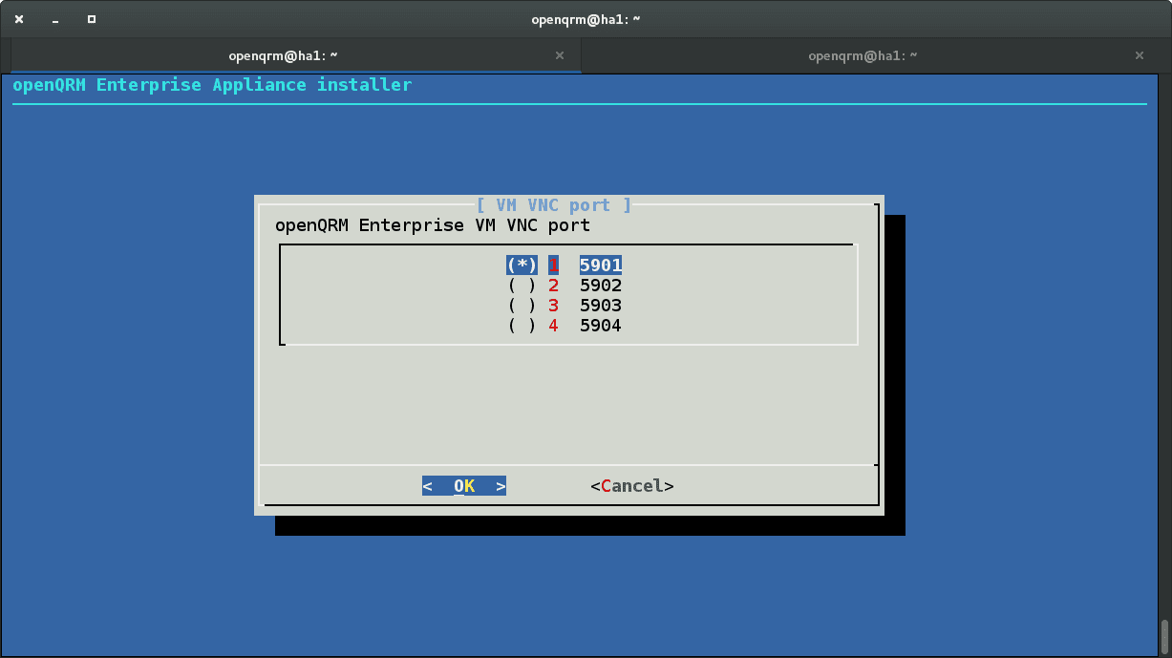
Task: Click the port value 5901 text
Action: [601, 265]
